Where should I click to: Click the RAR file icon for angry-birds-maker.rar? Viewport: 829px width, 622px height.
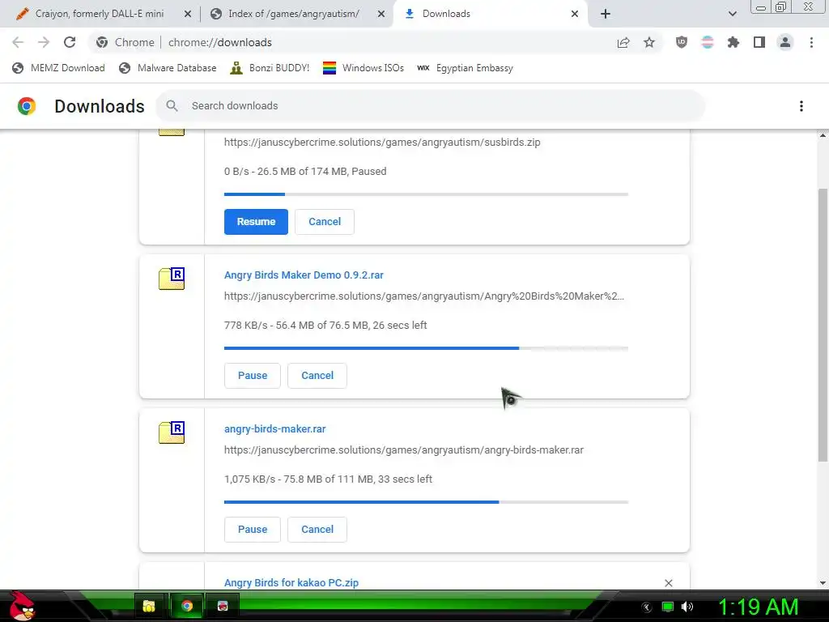point(172,432)
